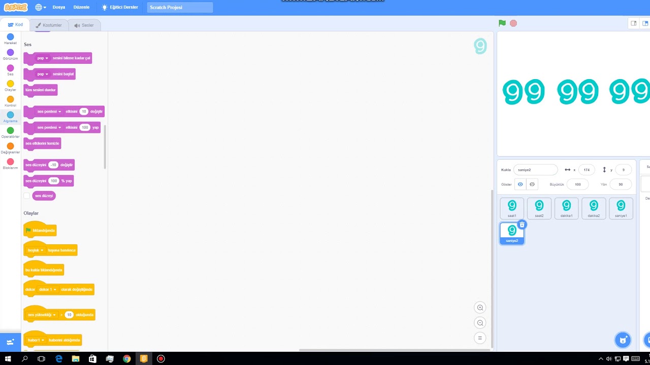Open Task View on the taskbar

[42, 359]
